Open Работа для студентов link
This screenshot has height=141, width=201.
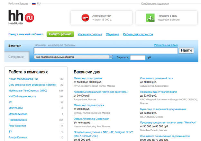(138, 34)
